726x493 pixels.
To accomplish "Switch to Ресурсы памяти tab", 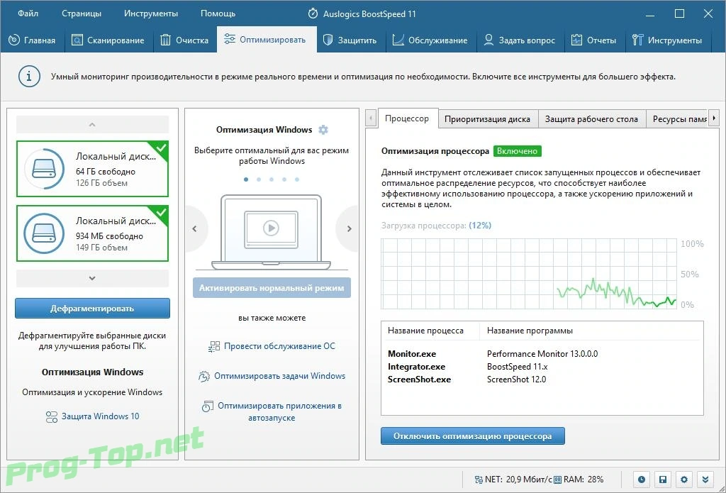I will [x=678, y=119].
